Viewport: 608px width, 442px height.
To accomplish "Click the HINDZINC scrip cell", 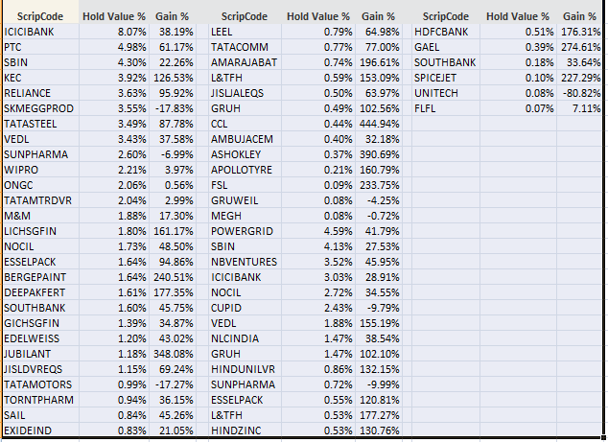I will 237,430.
